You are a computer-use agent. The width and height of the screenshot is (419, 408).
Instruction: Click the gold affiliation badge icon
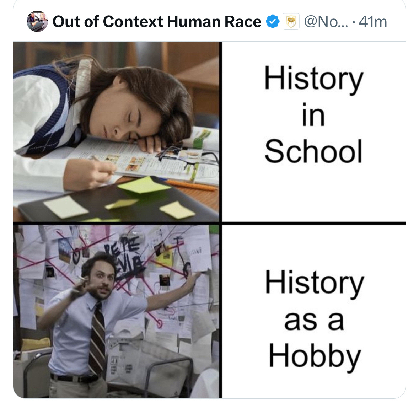pyautogui.click(x=291, y=22)
